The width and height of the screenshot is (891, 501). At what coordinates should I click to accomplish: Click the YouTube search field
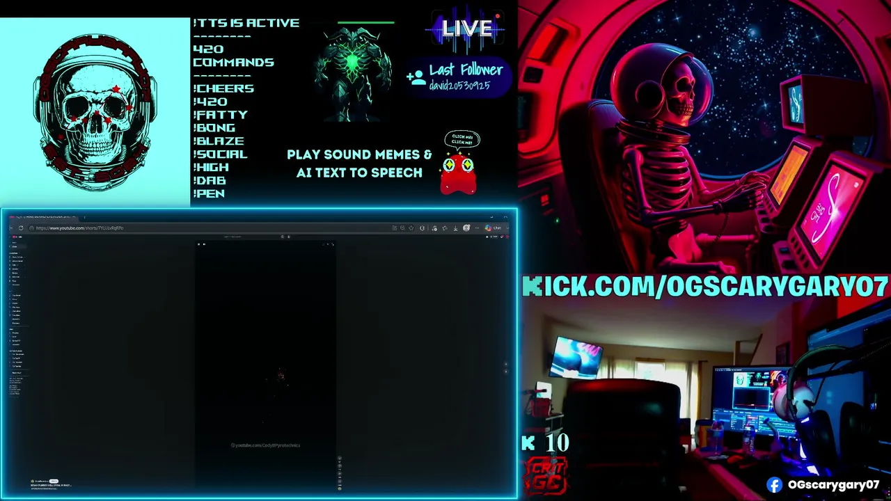[251, 237]
